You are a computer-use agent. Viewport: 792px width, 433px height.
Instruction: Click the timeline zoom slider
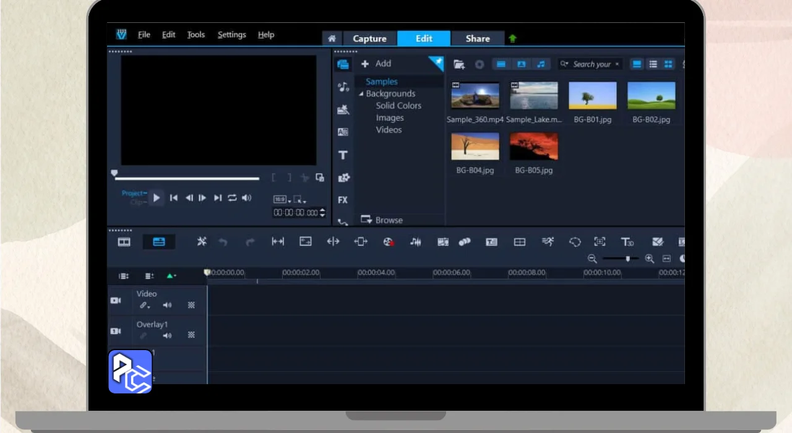pos(627,259)
